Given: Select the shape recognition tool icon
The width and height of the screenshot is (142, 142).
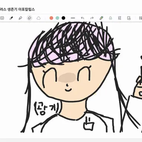Looking at the screenshot, I should click(x=111, y=18).
